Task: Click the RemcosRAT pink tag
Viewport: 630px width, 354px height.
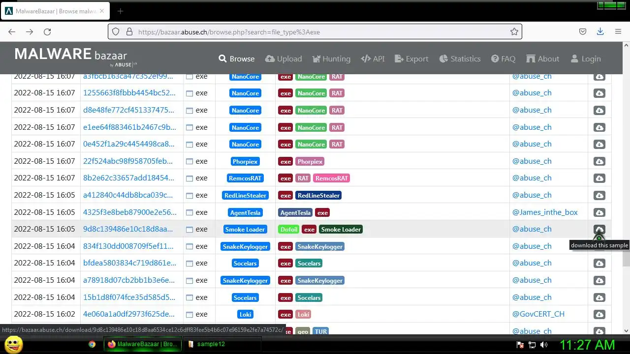Action: pos(332,178)
